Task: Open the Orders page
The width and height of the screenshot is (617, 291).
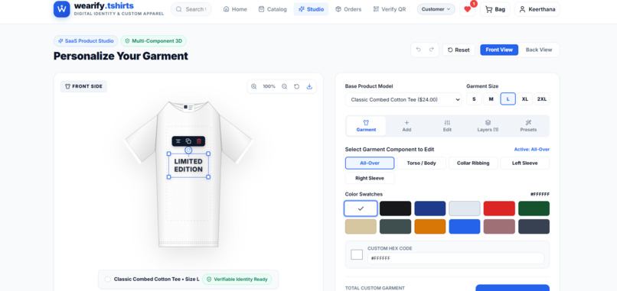Action: (x=348, y=9)
